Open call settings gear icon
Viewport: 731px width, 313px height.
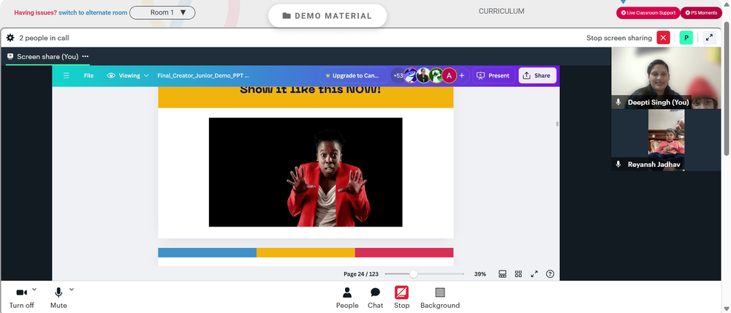point(10,38)
